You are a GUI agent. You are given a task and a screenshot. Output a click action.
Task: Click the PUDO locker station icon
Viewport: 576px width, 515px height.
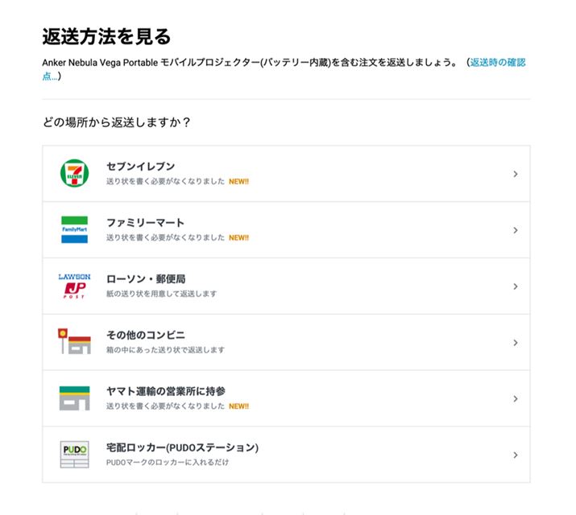click(74, 455)
